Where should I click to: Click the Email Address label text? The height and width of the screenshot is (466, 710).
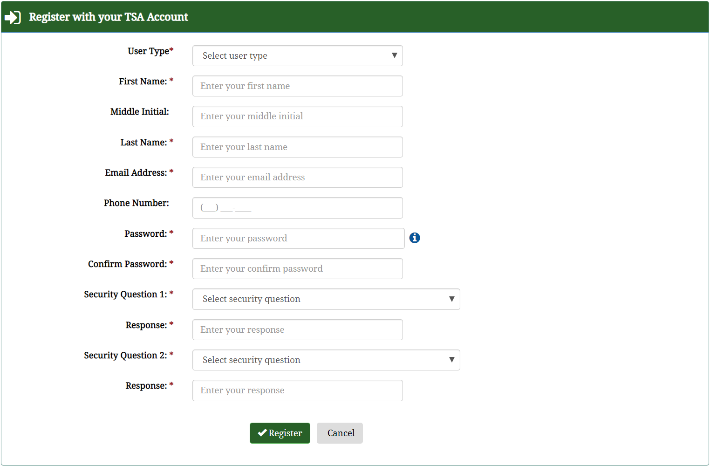click(x=136, y=173)
